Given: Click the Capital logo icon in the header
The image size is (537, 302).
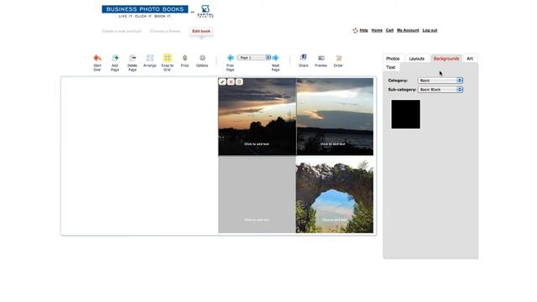Looking at the screenshot, I should [206, 11].
